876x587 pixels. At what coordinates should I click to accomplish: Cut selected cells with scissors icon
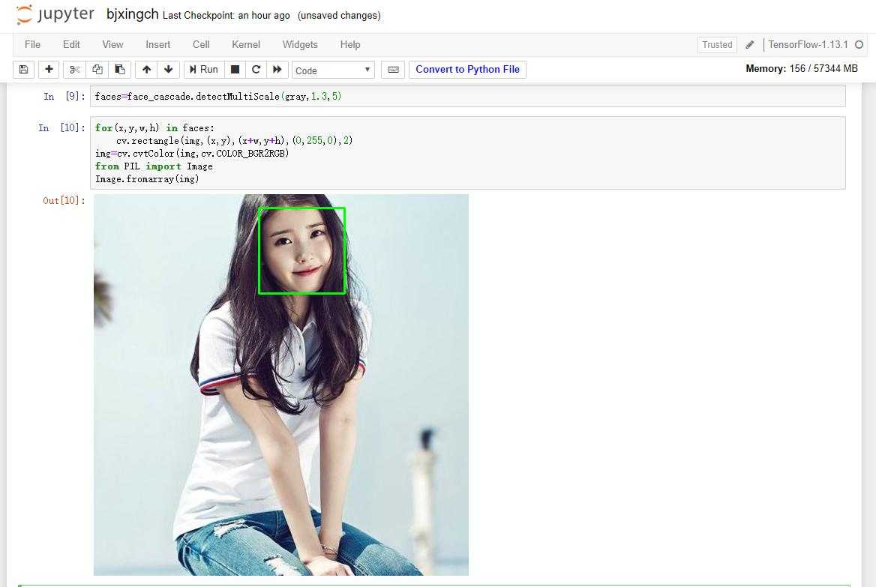point(74,70)
